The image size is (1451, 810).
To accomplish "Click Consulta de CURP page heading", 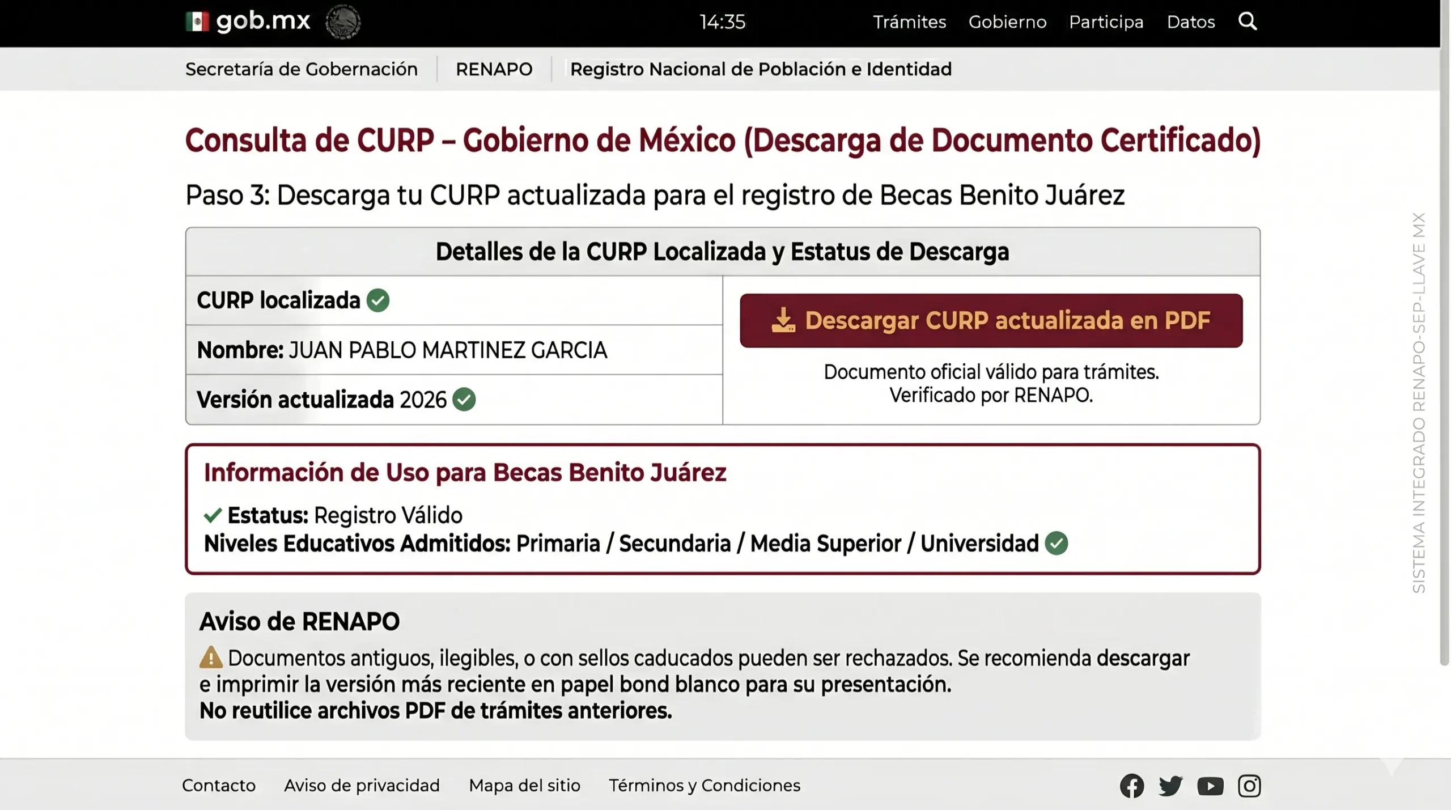I will click(x=723, y=140).
